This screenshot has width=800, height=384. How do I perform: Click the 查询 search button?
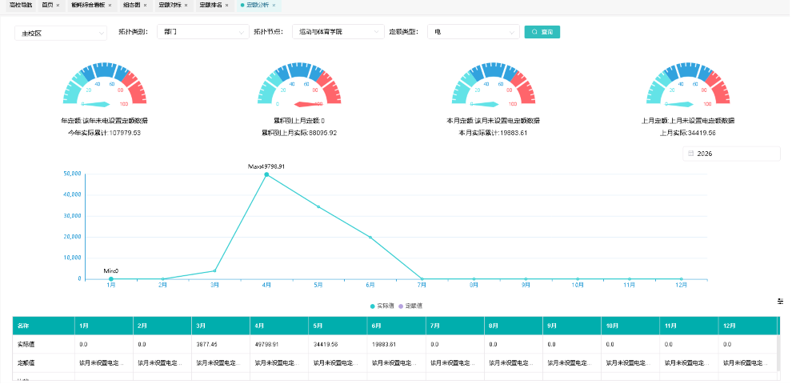click(x=542, y=32)
